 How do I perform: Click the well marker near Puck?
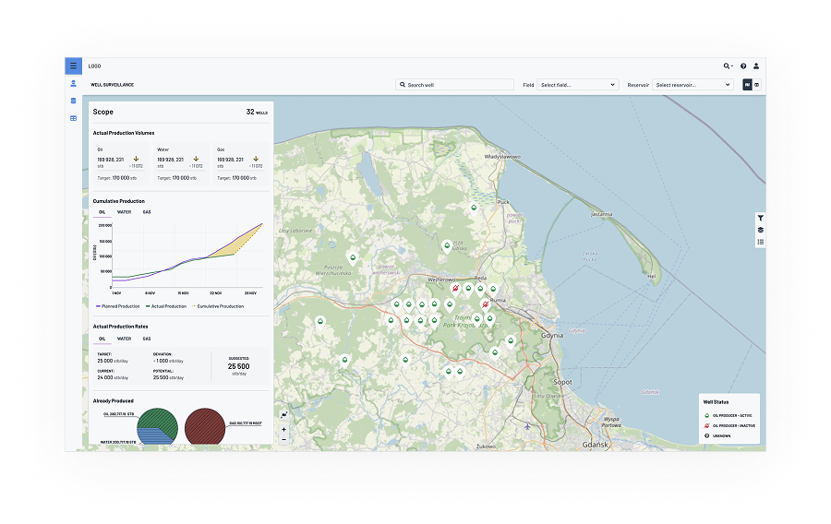point(474,208)
